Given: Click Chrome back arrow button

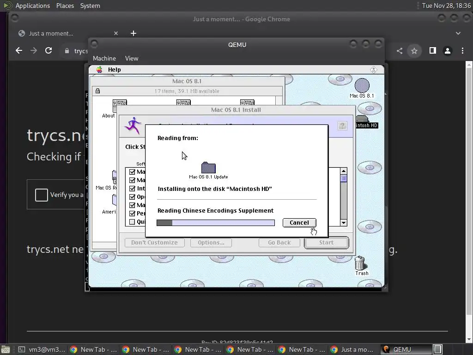Looking at the screenshot, I should point(19,50).
